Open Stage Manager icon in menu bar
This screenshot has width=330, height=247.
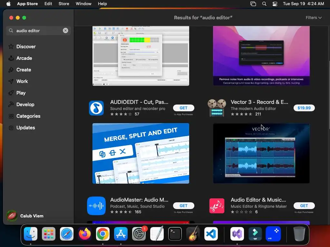pyautogui.click(x=253, y=4)
